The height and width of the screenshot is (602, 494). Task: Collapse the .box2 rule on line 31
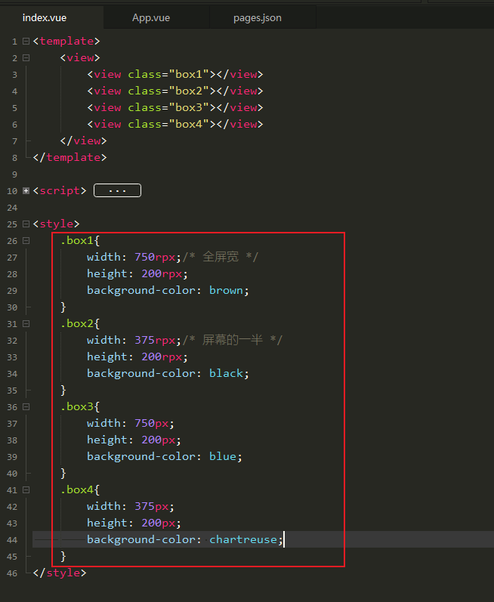(26, 323)
